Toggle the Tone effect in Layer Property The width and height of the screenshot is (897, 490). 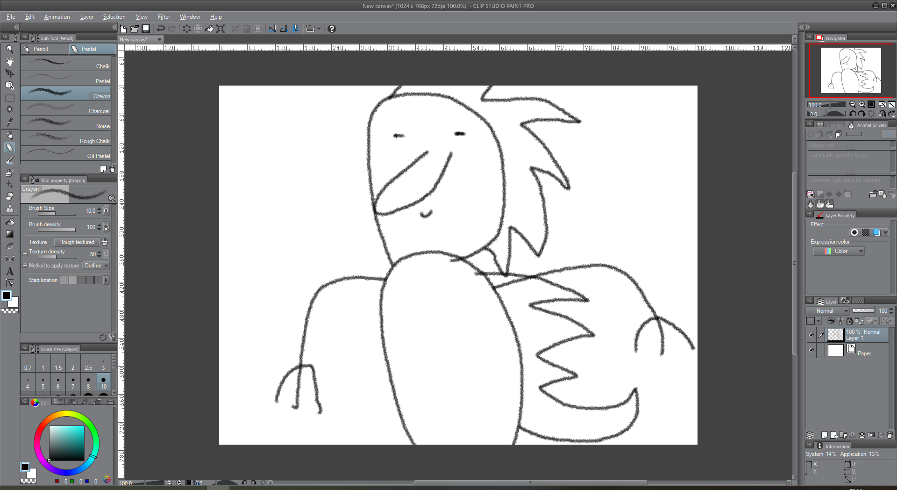pyautogui.click(x=866, y=232)
